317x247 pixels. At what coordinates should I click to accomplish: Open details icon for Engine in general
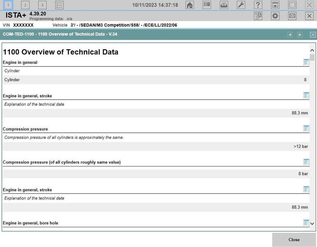306,62
